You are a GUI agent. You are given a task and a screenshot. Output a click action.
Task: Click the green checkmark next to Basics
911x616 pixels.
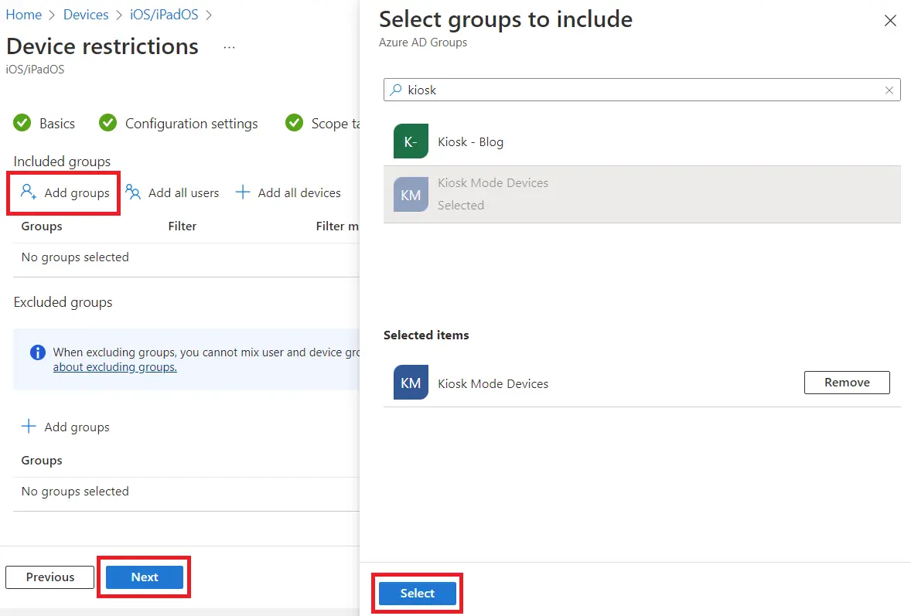(x=22, y=123)
